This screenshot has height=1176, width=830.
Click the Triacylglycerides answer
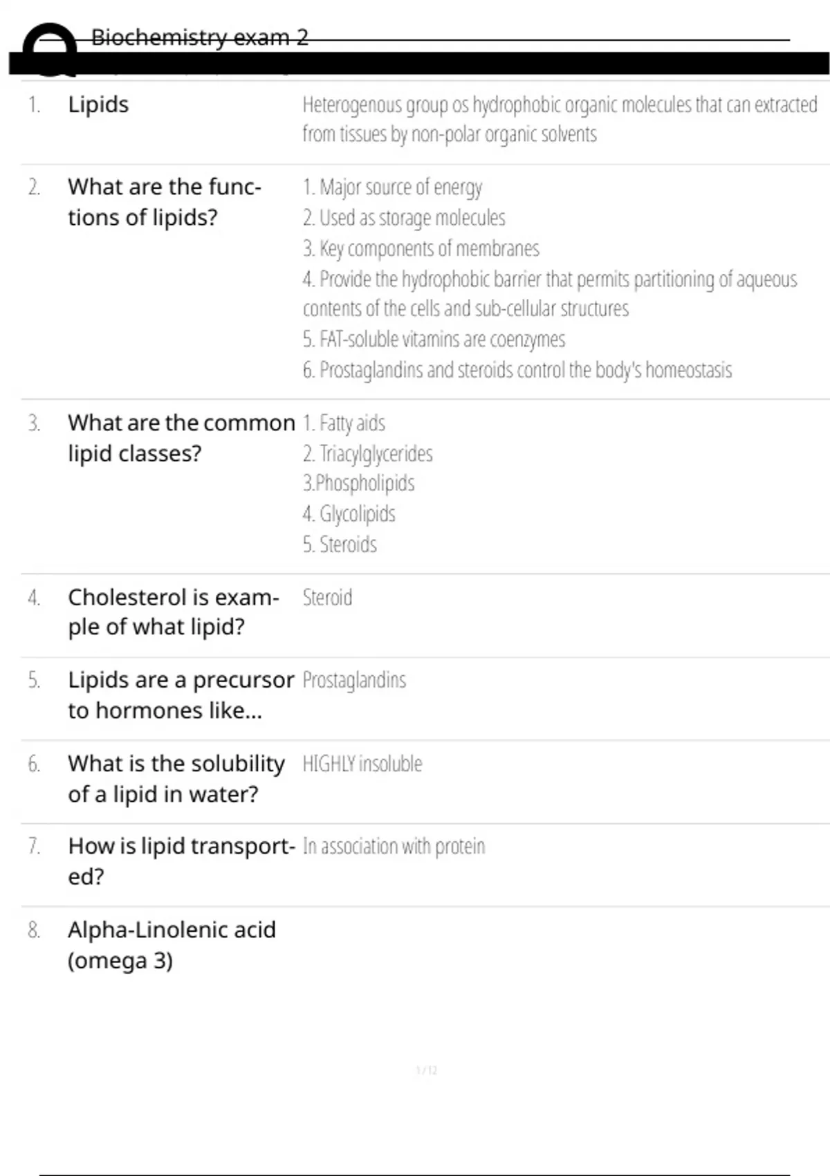pos(367,454)
